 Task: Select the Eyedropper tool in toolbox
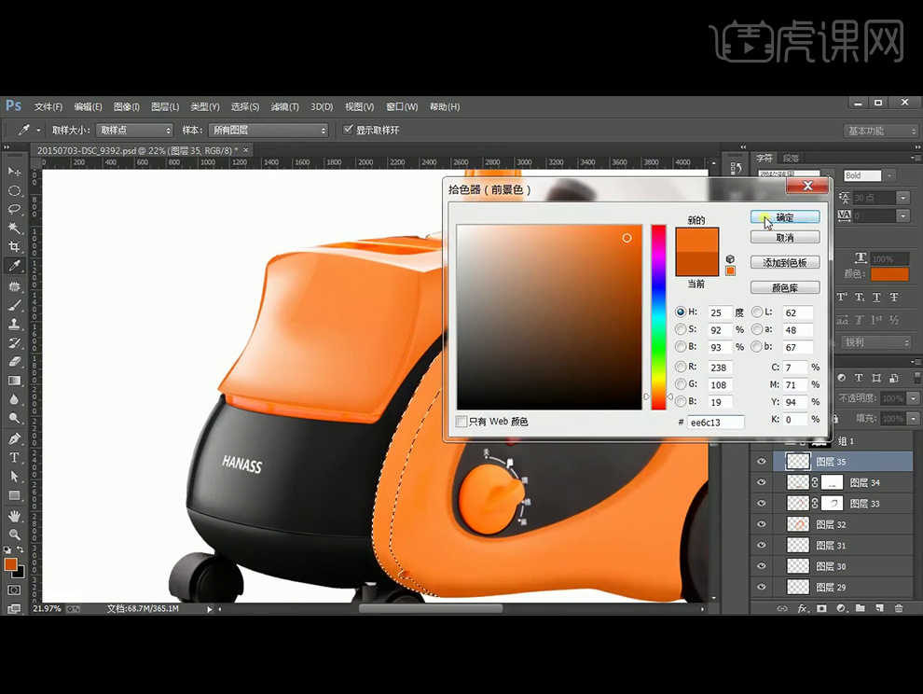14,266
